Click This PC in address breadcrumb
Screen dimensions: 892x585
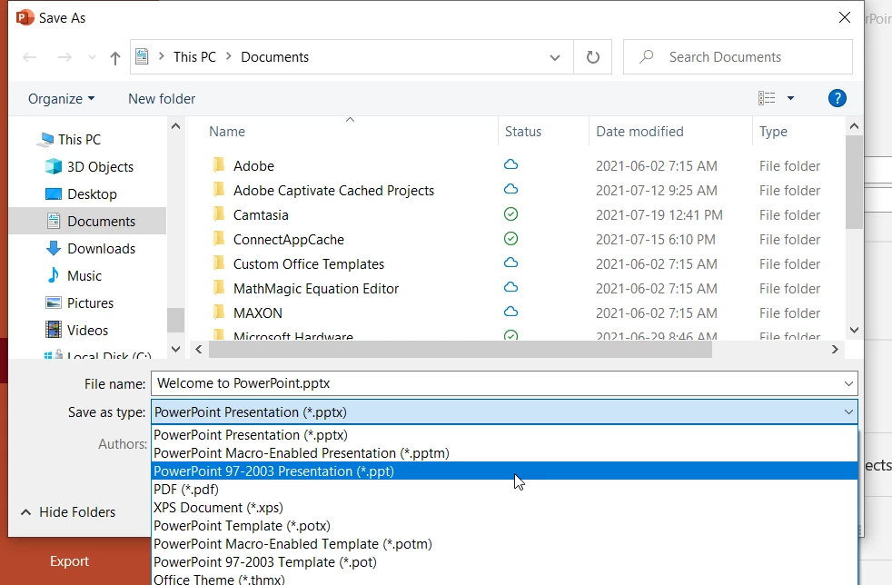tap(194, 57)
